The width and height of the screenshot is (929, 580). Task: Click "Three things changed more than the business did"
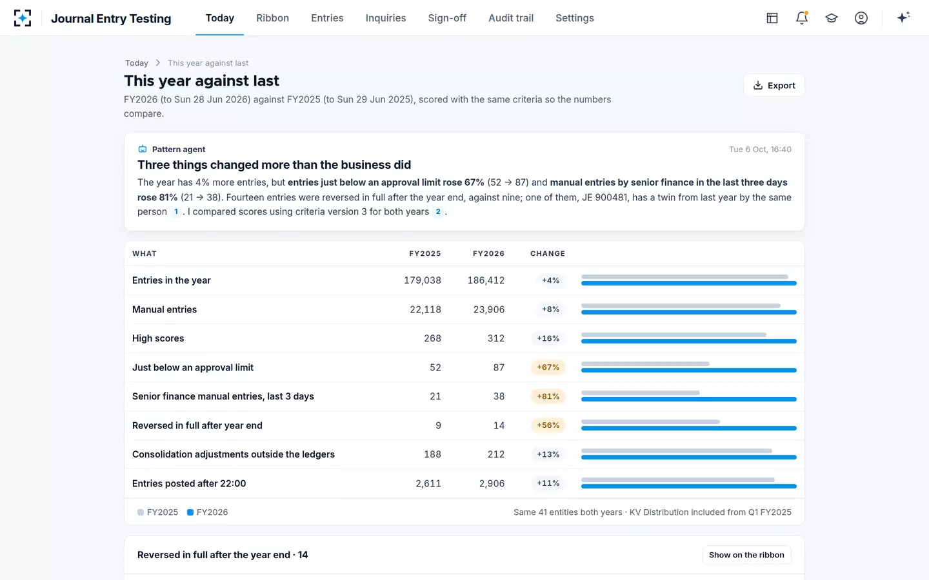click(274, 165)
